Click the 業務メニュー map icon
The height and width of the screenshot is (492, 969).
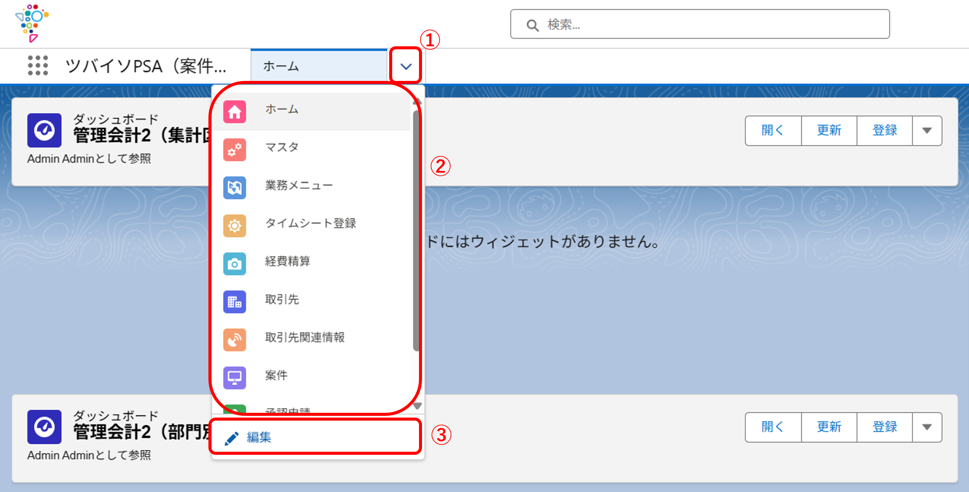coord(235,188)
